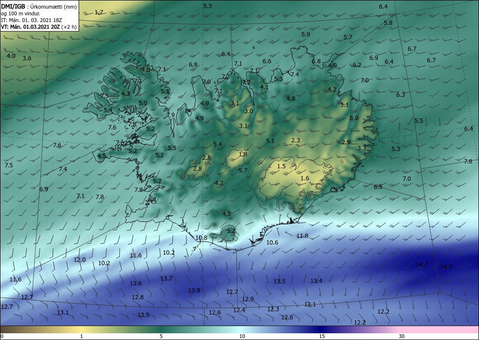The image size is (479, 340).
Task: Click the 4.1 value in north Iceland
Action: 264,87
